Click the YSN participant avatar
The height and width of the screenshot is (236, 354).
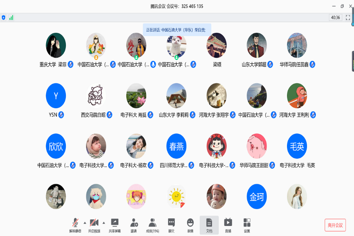(x=56, y=96)
